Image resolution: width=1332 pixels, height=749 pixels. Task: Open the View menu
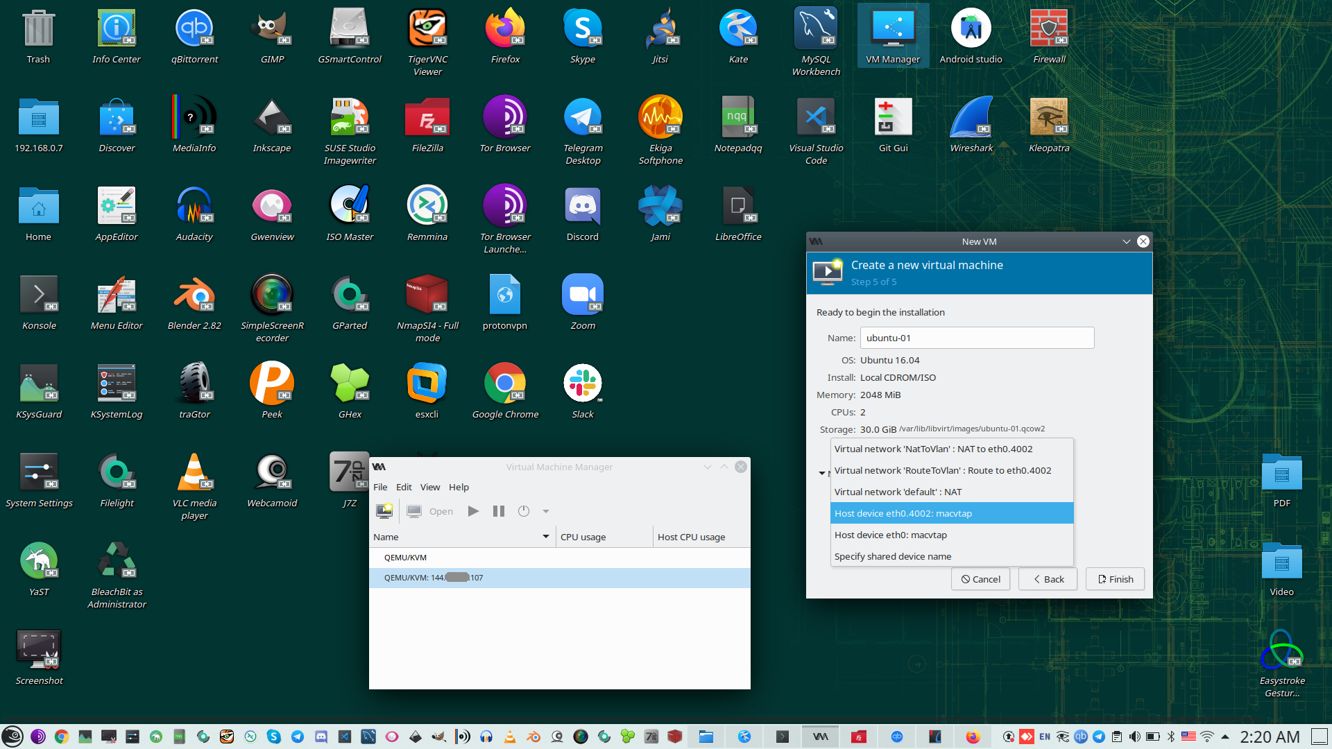tap(429, 487)
